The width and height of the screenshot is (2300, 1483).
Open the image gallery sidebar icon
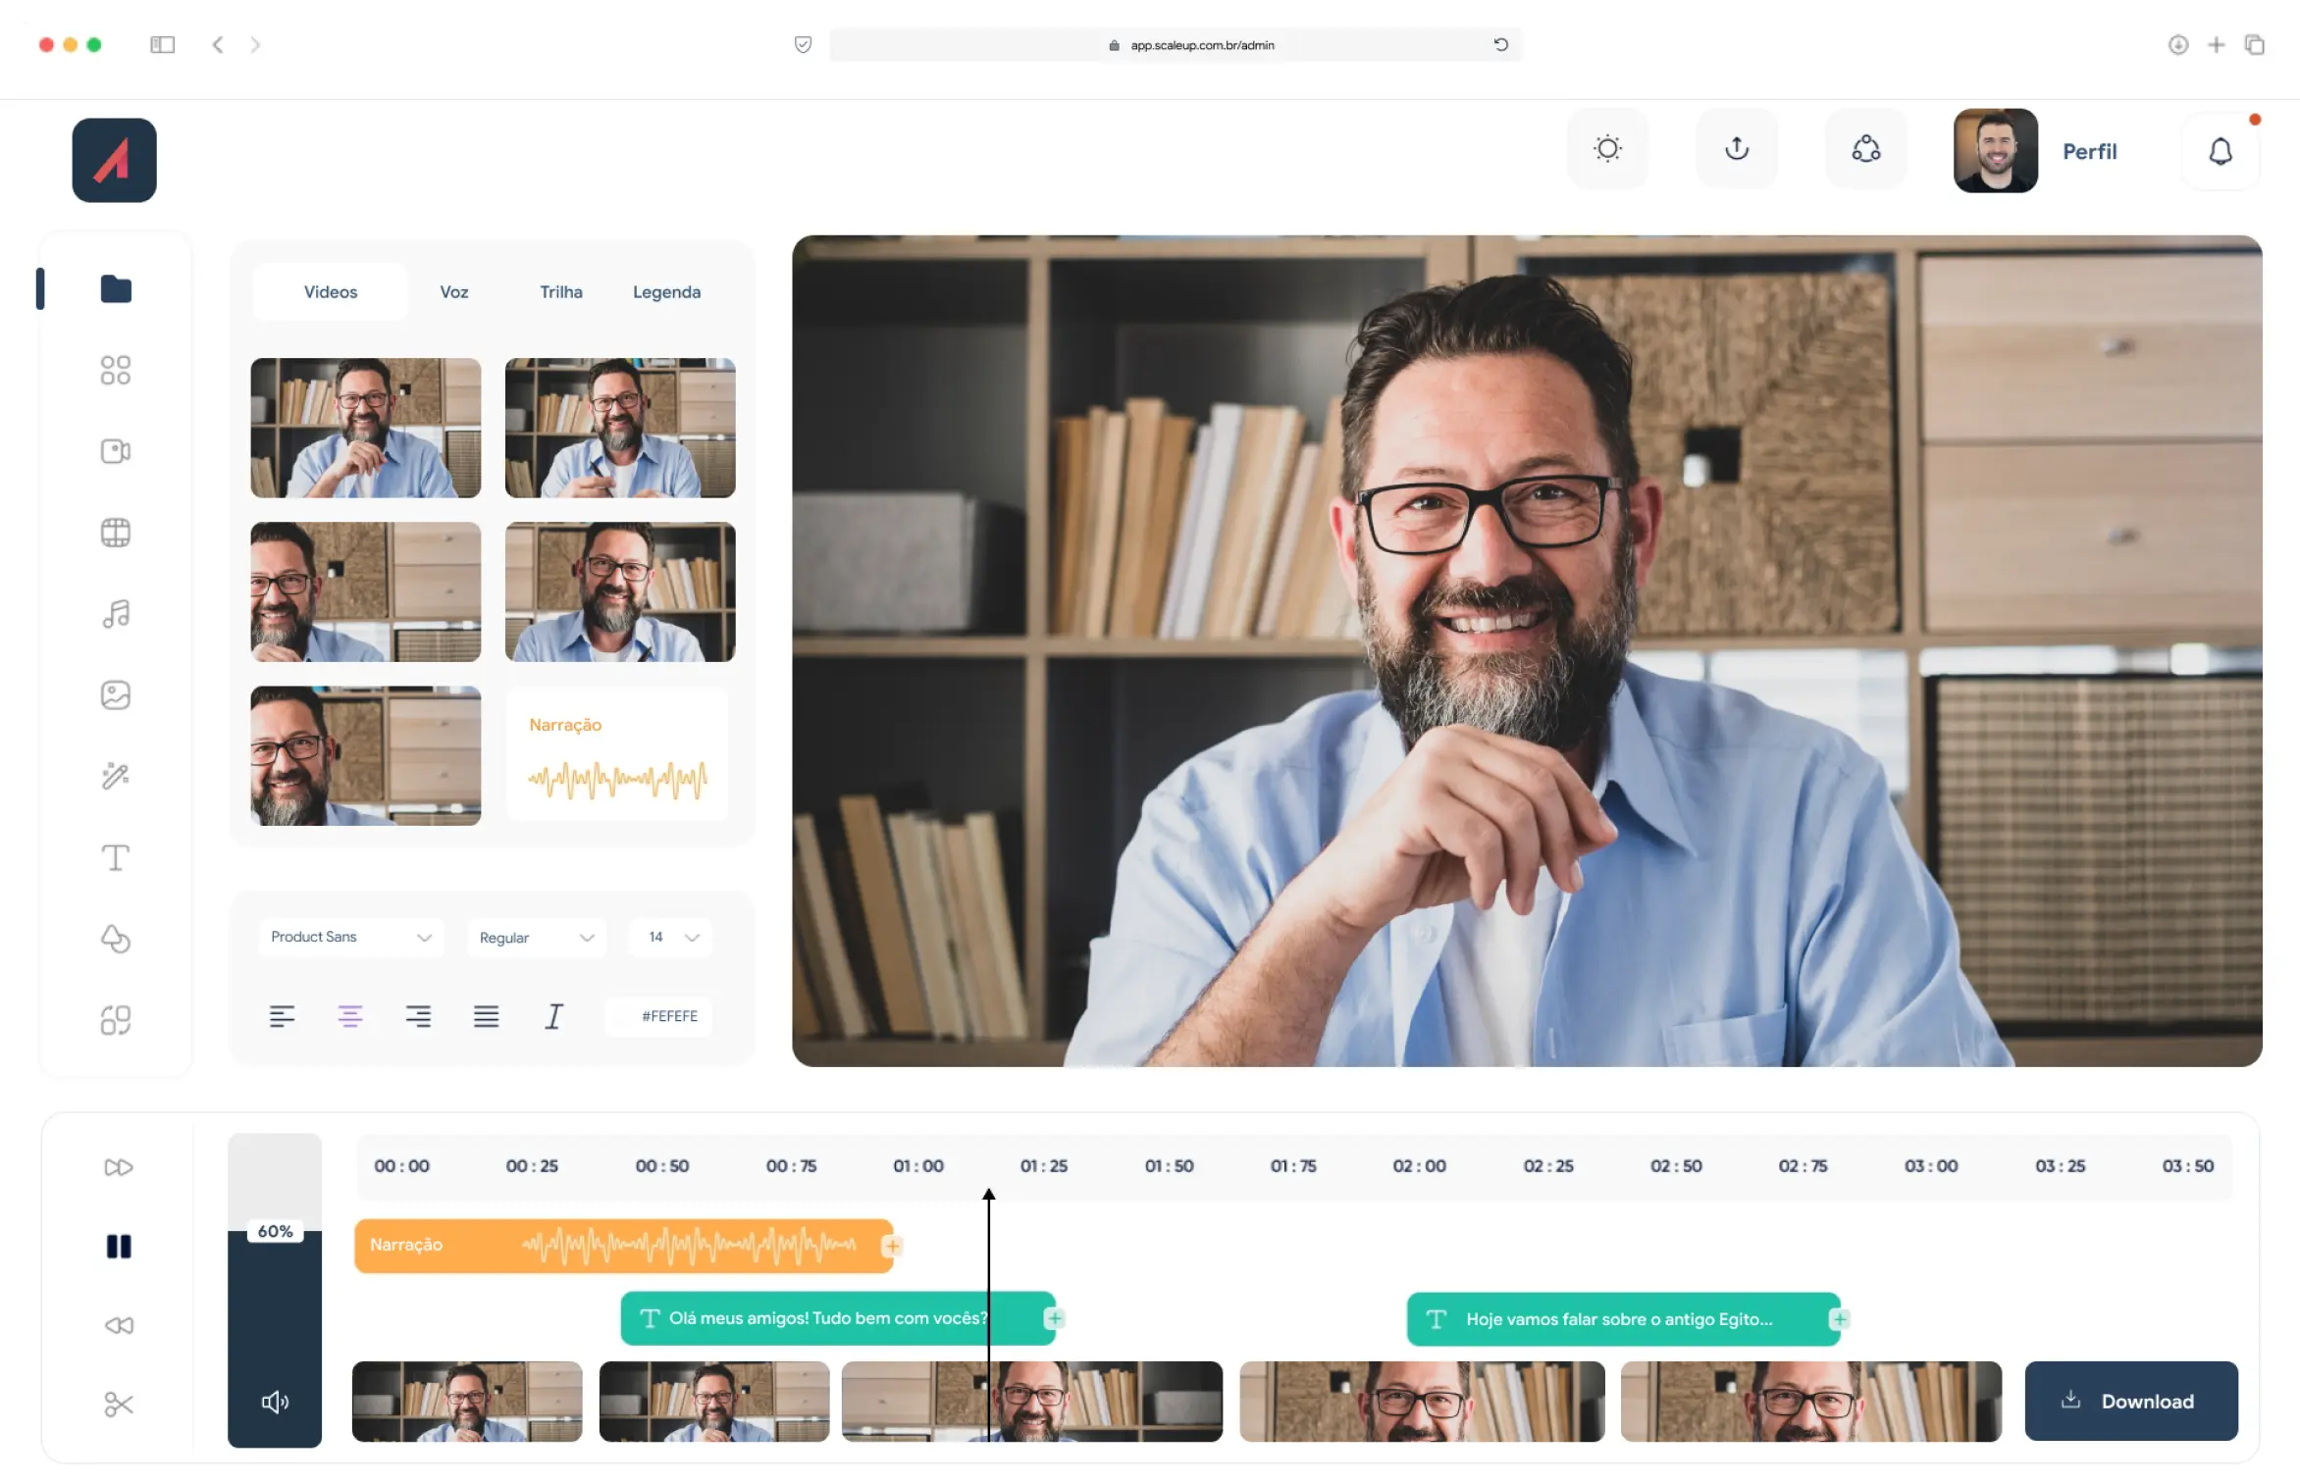click(x=116, y=695)
